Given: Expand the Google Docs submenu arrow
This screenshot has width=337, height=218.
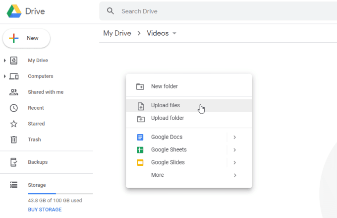Looking at the screenshot, I should [234, 137].
